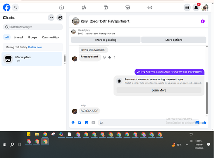This screenshot has height=158, width=214.
Task: Open the account profile picture menu
Action: pyautogui.click(x=205, y=7)
